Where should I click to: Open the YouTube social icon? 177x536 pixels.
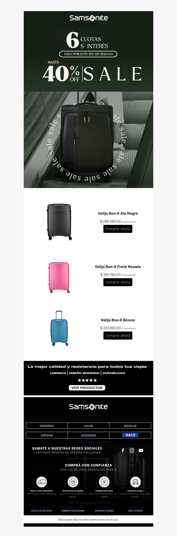click(x=141, y=450)
